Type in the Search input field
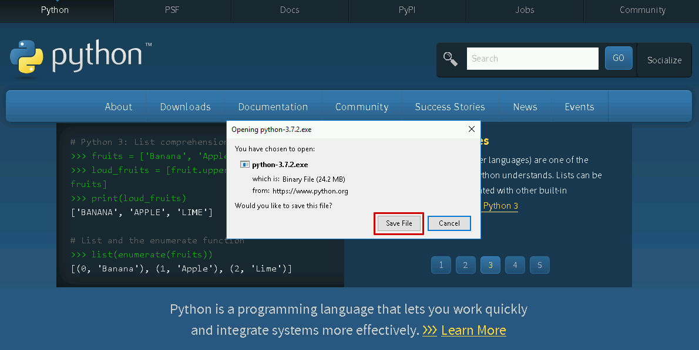This screenshot has height=350, width=699. tap(532, 59)
